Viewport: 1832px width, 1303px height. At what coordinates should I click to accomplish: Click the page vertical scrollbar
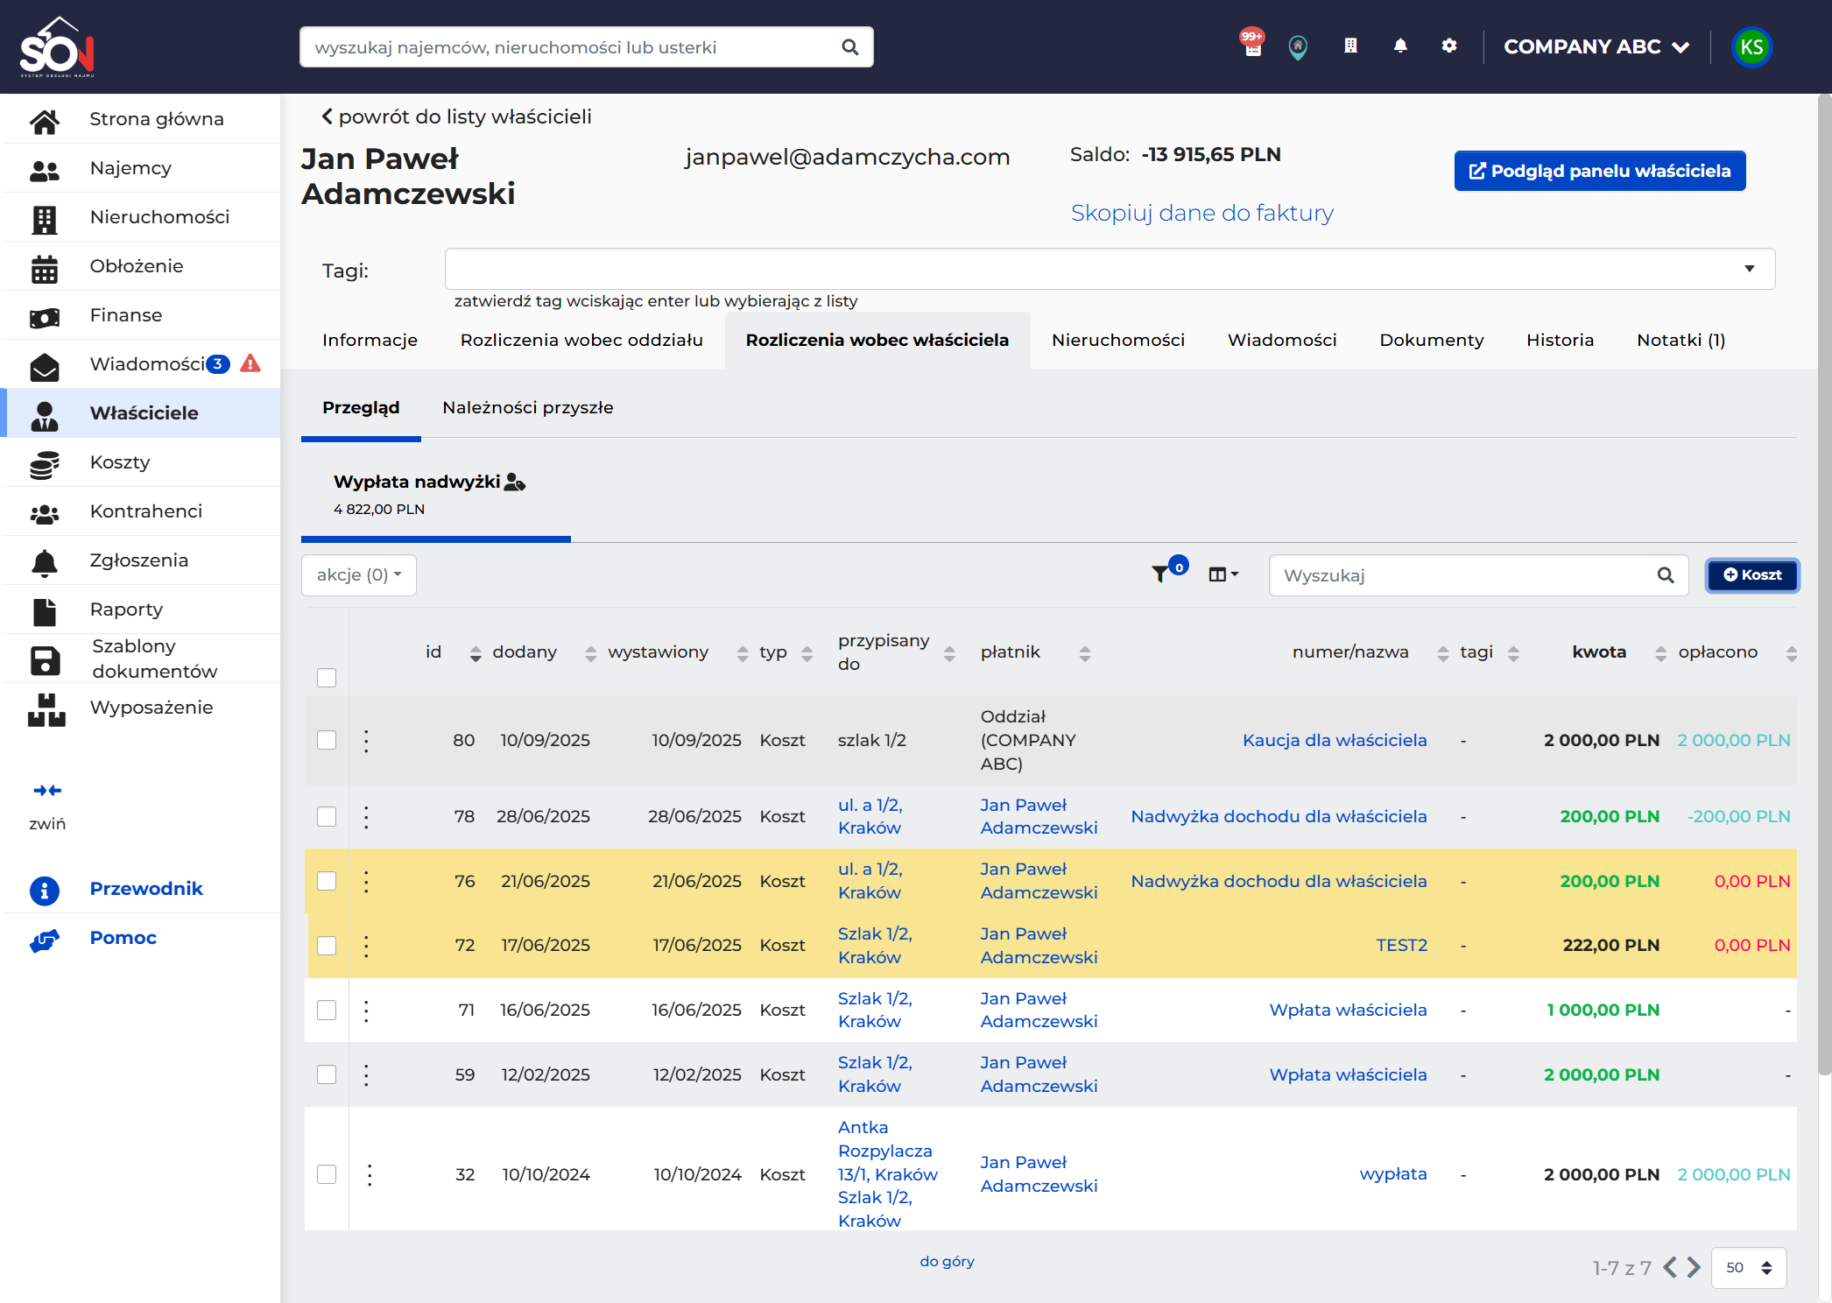click(x=1824, y=584)
